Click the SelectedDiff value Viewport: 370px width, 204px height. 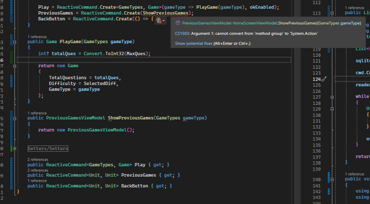point(100,83)
